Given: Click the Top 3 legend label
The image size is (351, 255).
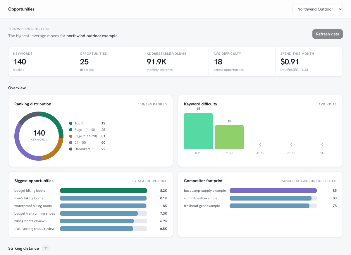Looking at the screenshot, I should (79, 123).
